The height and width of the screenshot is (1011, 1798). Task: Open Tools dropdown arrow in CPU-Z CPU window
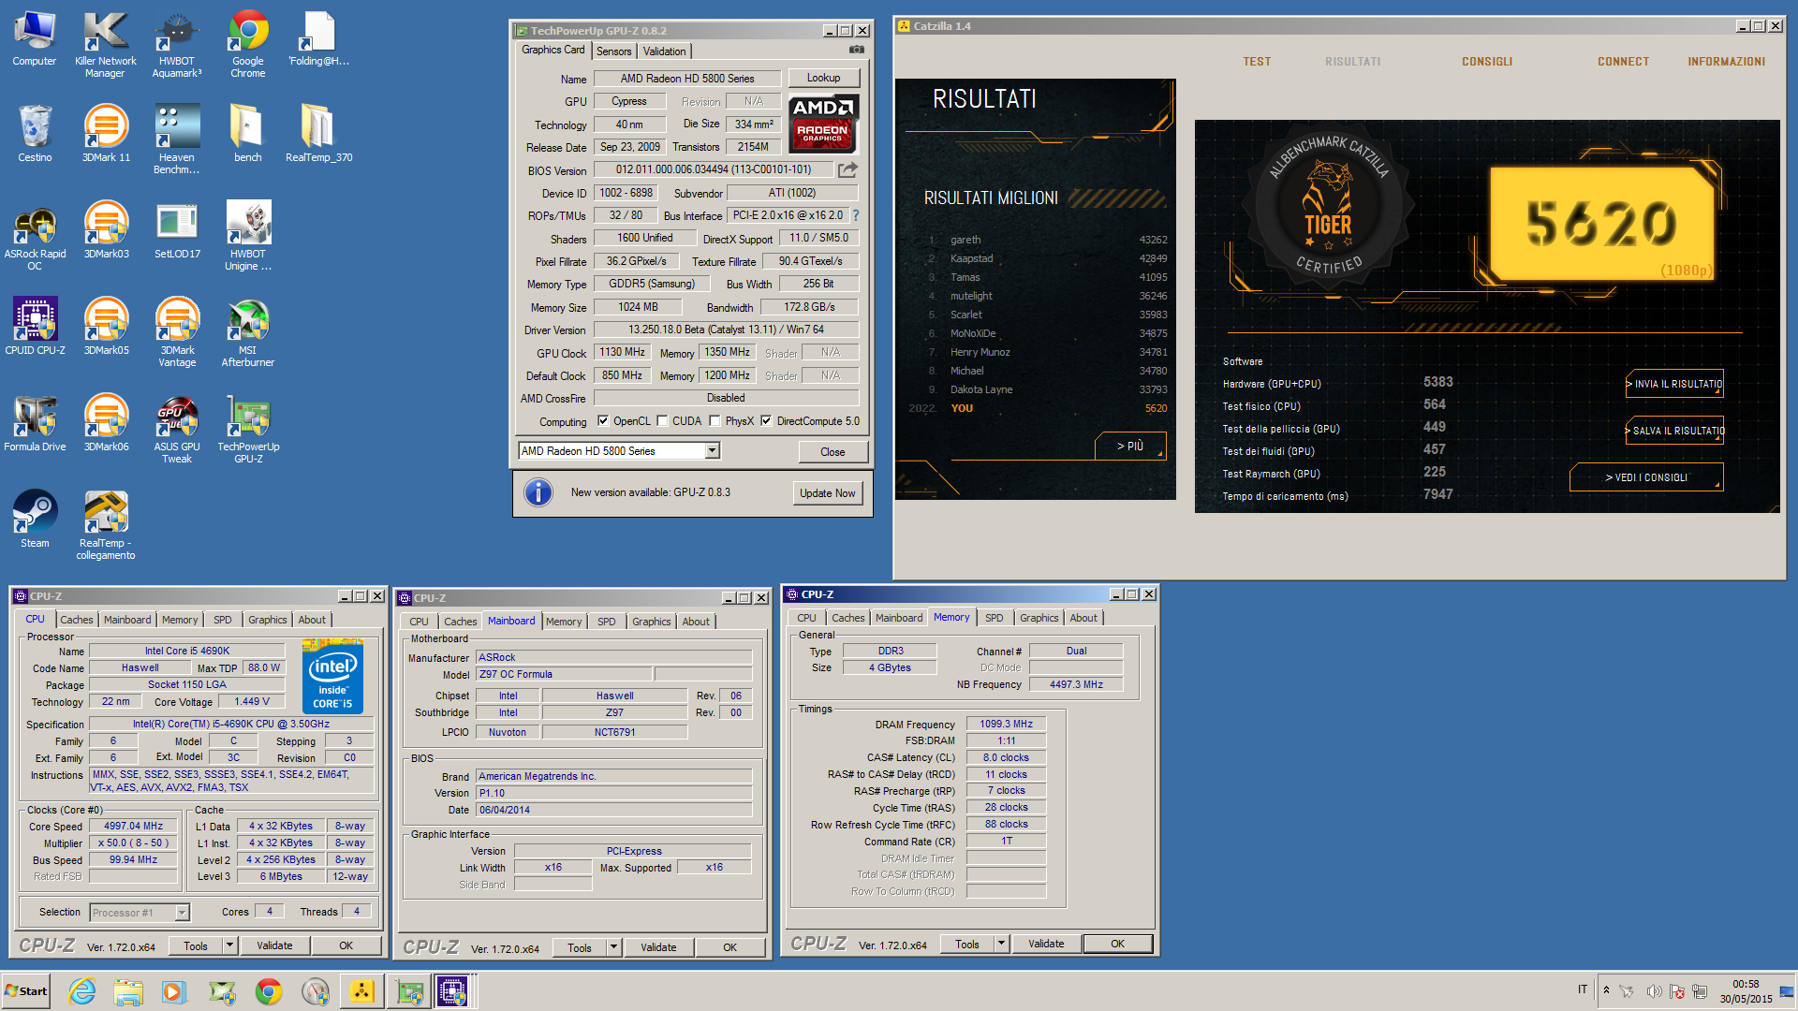click(229, 945)
